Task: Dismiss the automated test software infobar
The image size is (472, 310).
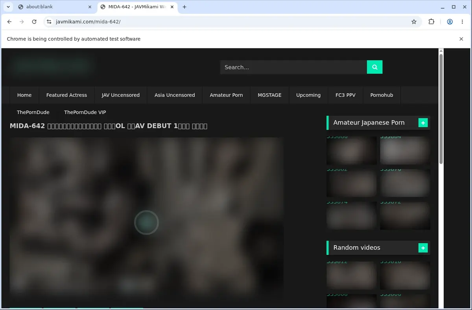Action: tap(461, 39)
